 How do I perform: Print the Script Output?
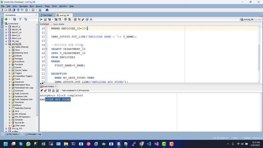click(x=53, y=90)
